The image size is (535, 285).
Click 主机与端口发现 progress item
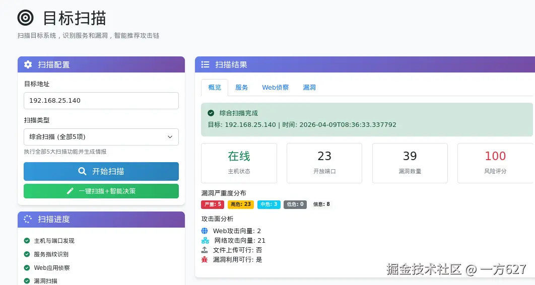54,241
